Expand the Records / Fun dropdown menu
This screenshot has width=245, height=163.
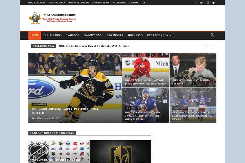point(159,35)
